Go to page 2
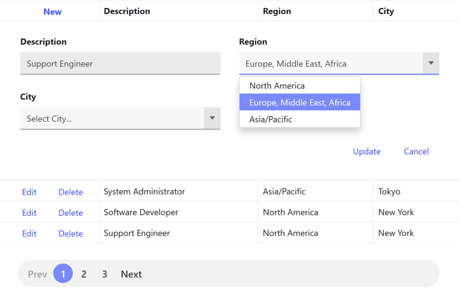Screen dimensions: 459x291 point(84,274)
